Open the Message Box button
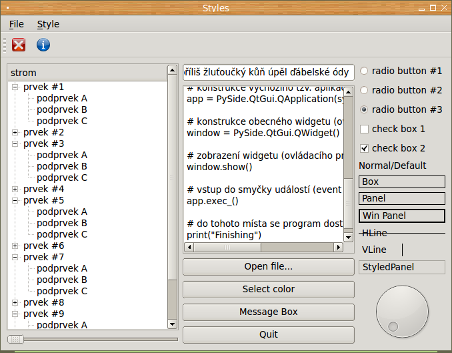The image size is (452, 353). 269,312
